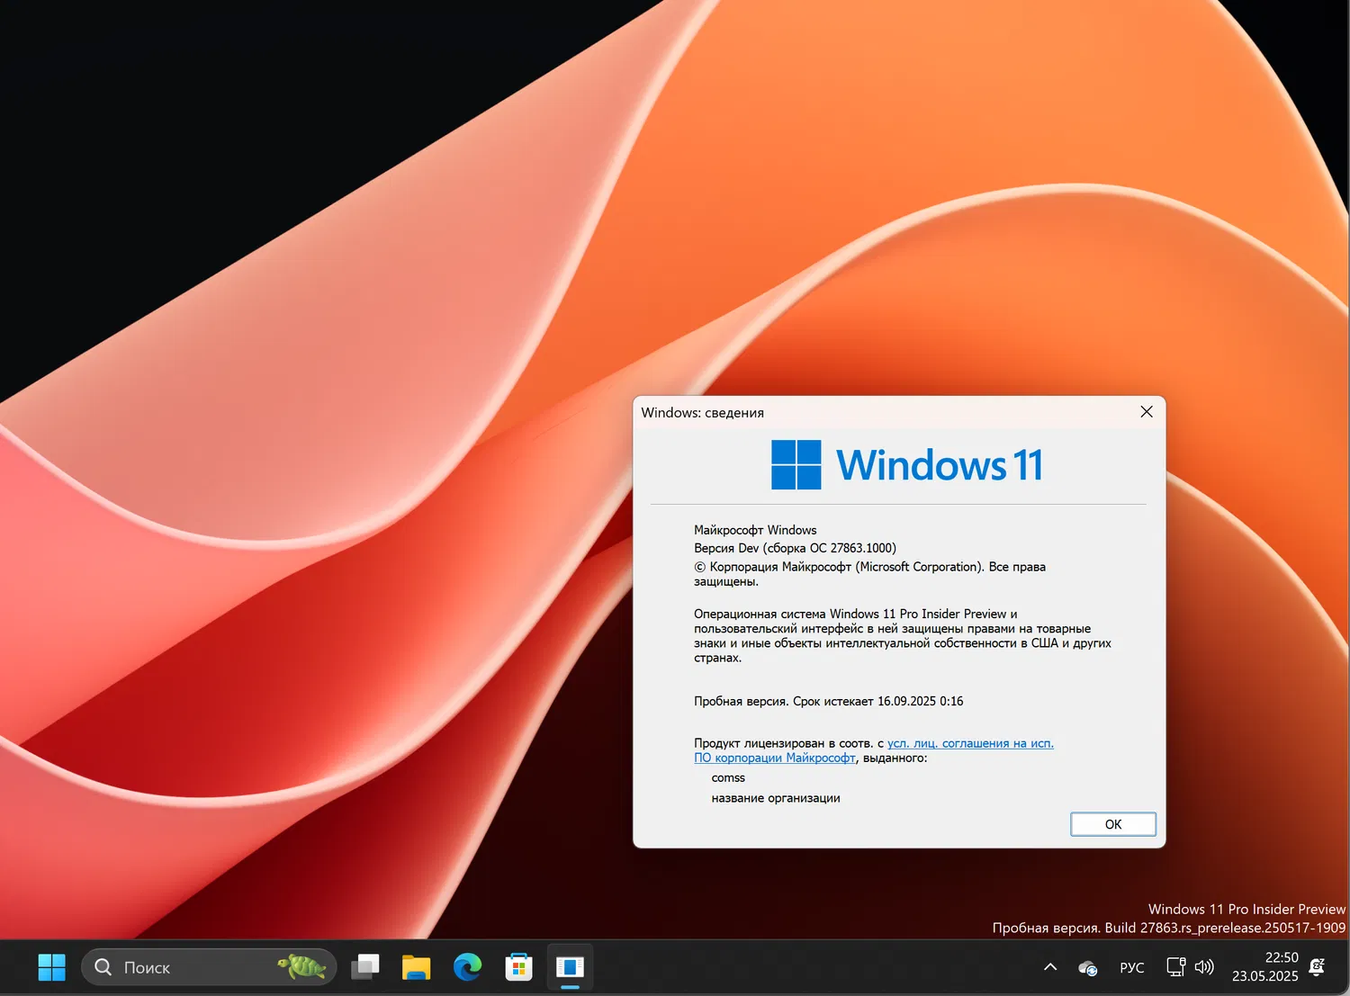This screenshot has width=1350, height=996.
Task: Click the Windows Start button
Action: (51, 967)
